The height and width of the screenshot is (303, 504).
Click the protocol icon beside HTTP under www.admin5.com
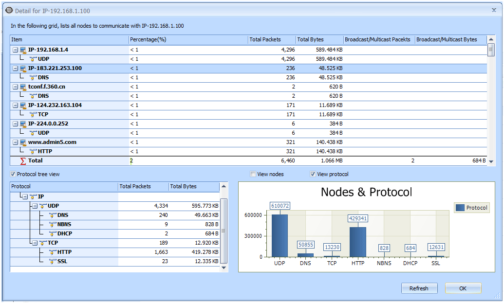33,151
